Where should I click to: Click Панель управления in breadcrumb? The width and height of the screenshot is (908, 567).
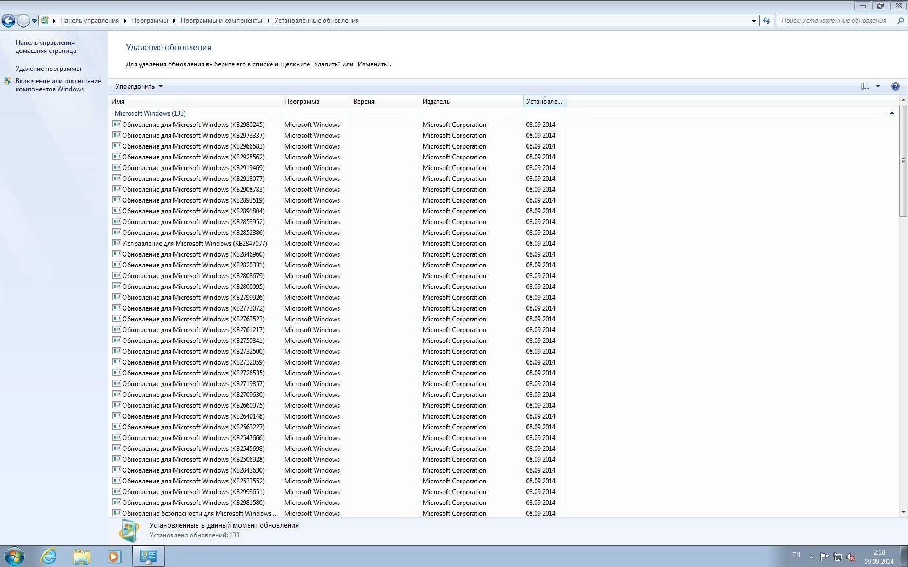pyautogui.click(x=89, y=21)
